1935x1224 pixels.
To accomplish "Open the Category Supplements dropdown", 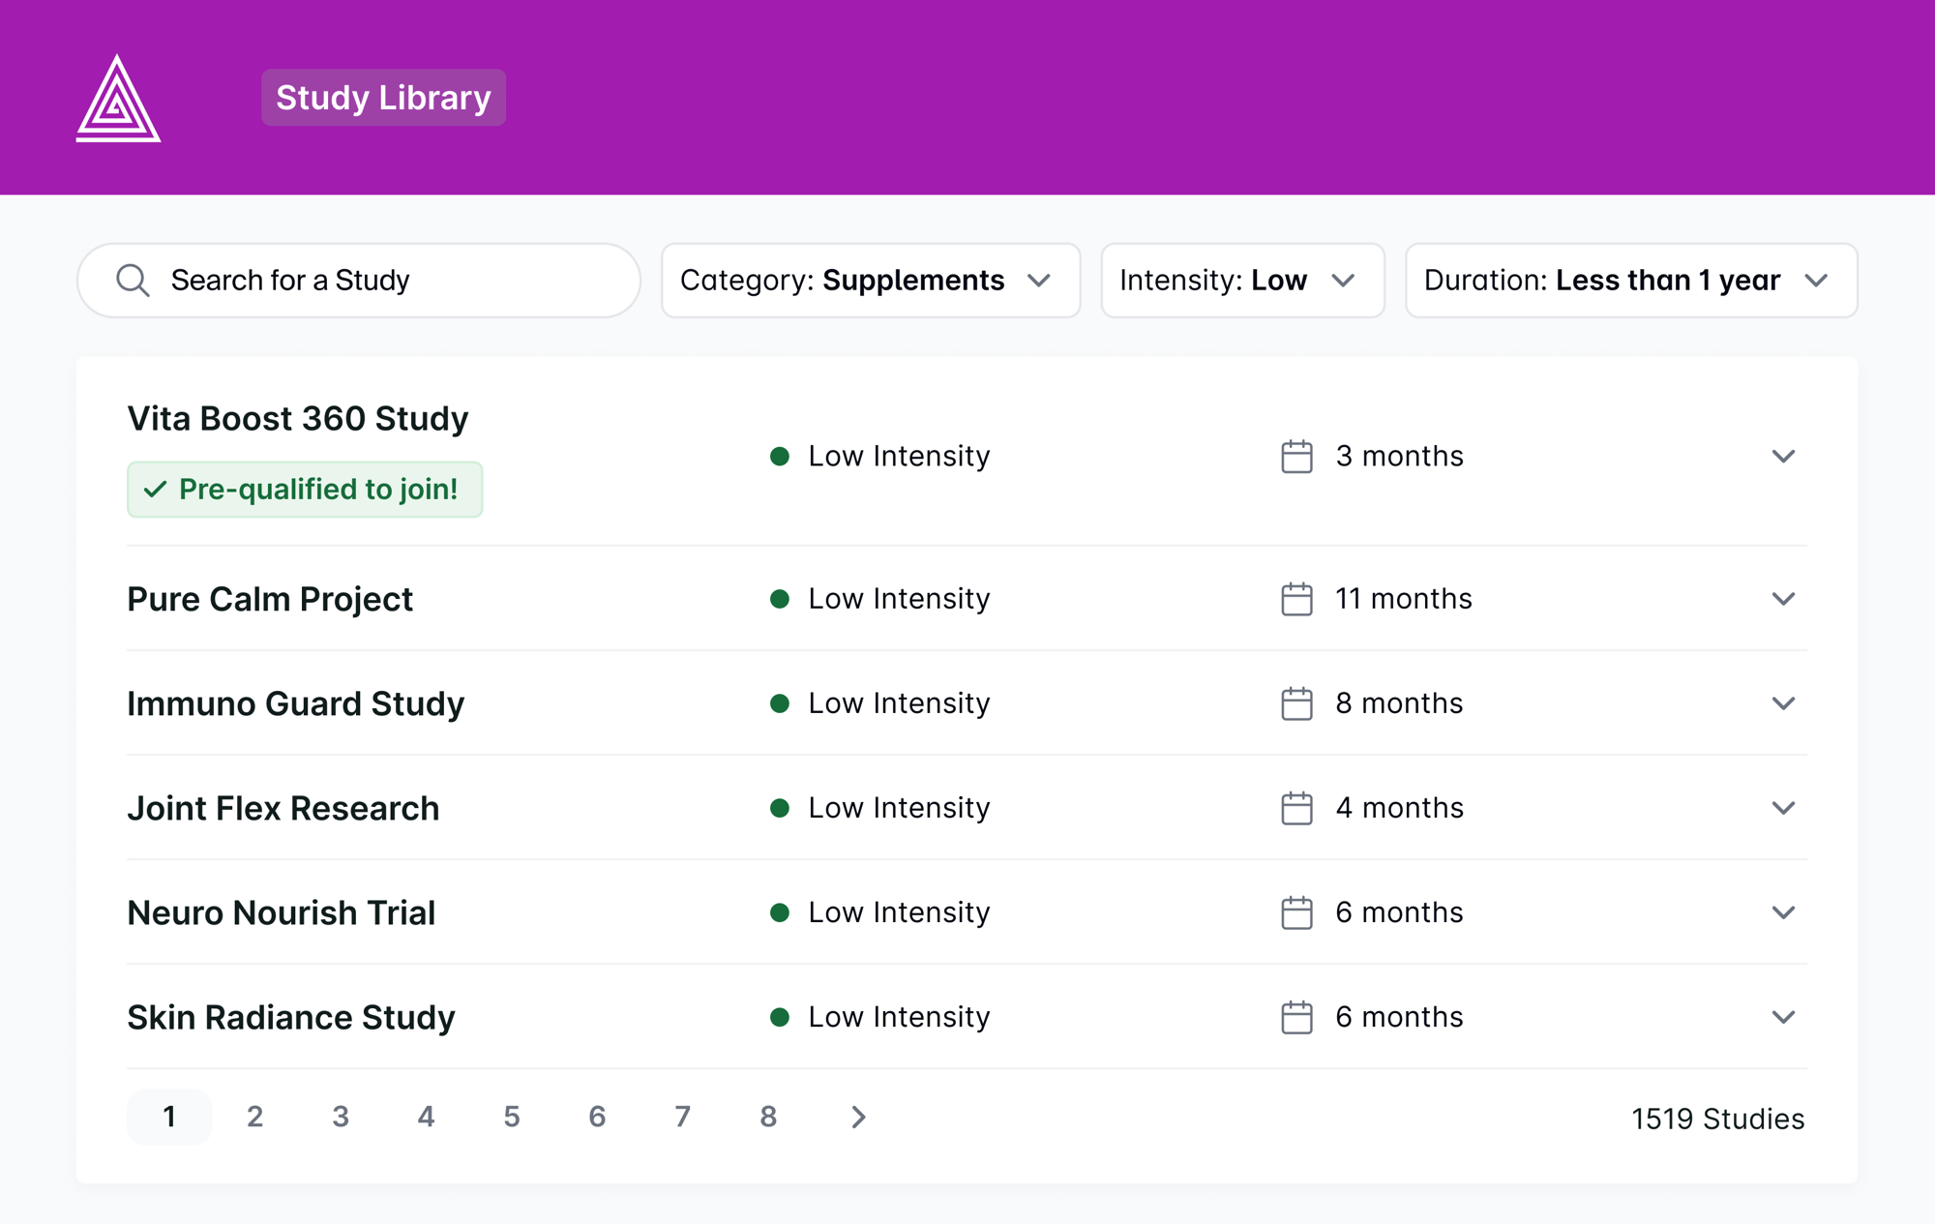I will (865, 280).
